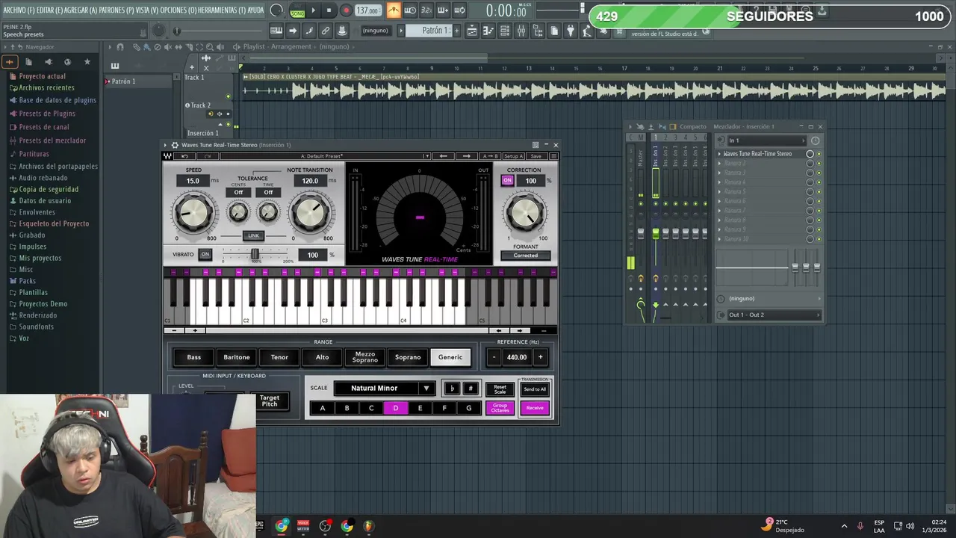Expand the Soundfonts browser folder
Image resolution: width=956 pixels, height=538 pixels.
(36, 327)
